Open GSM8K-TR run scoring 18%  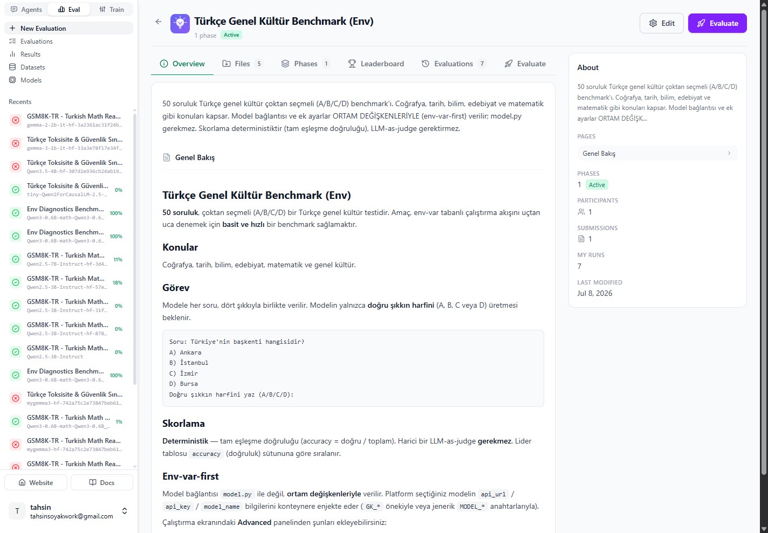click(x=68, y=282)
